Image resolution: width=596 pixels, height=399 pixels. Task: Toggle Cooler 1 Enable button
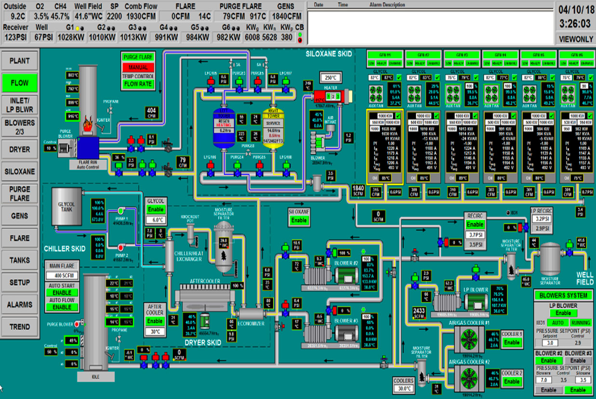(x=512, y=342)
